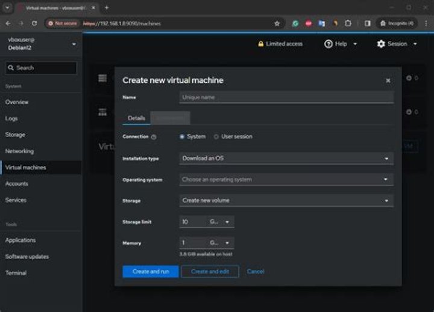Switch to the greyed tab beside Details
The image size is (434, 312).
click(170, 118)
